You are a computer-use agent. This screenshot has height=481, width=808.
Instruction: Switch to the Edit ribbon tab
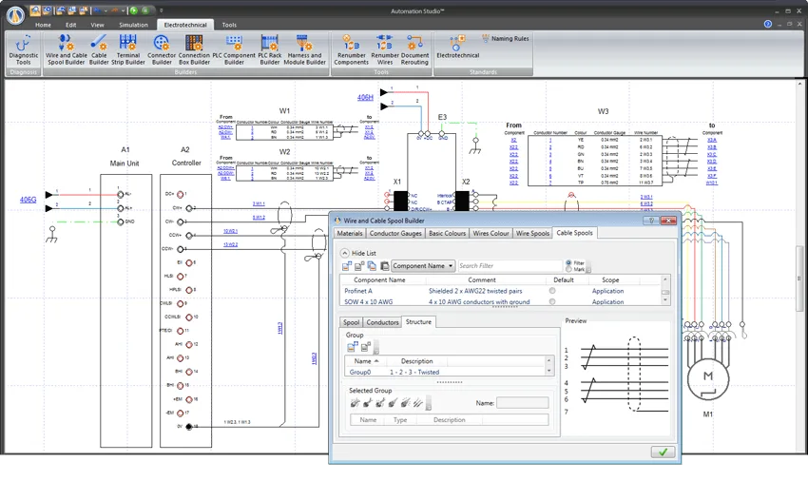click(70, 25)
